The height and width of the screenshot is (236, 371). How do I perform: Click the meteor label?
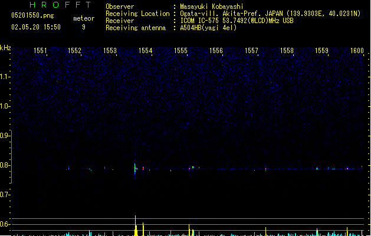[x=84, y=18]
